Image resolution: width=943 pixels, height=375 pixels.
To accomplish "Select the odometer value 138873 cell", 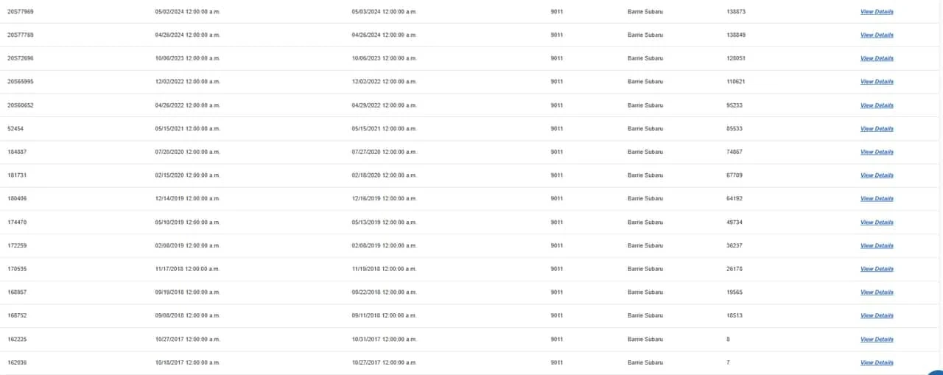I will 736,12.
